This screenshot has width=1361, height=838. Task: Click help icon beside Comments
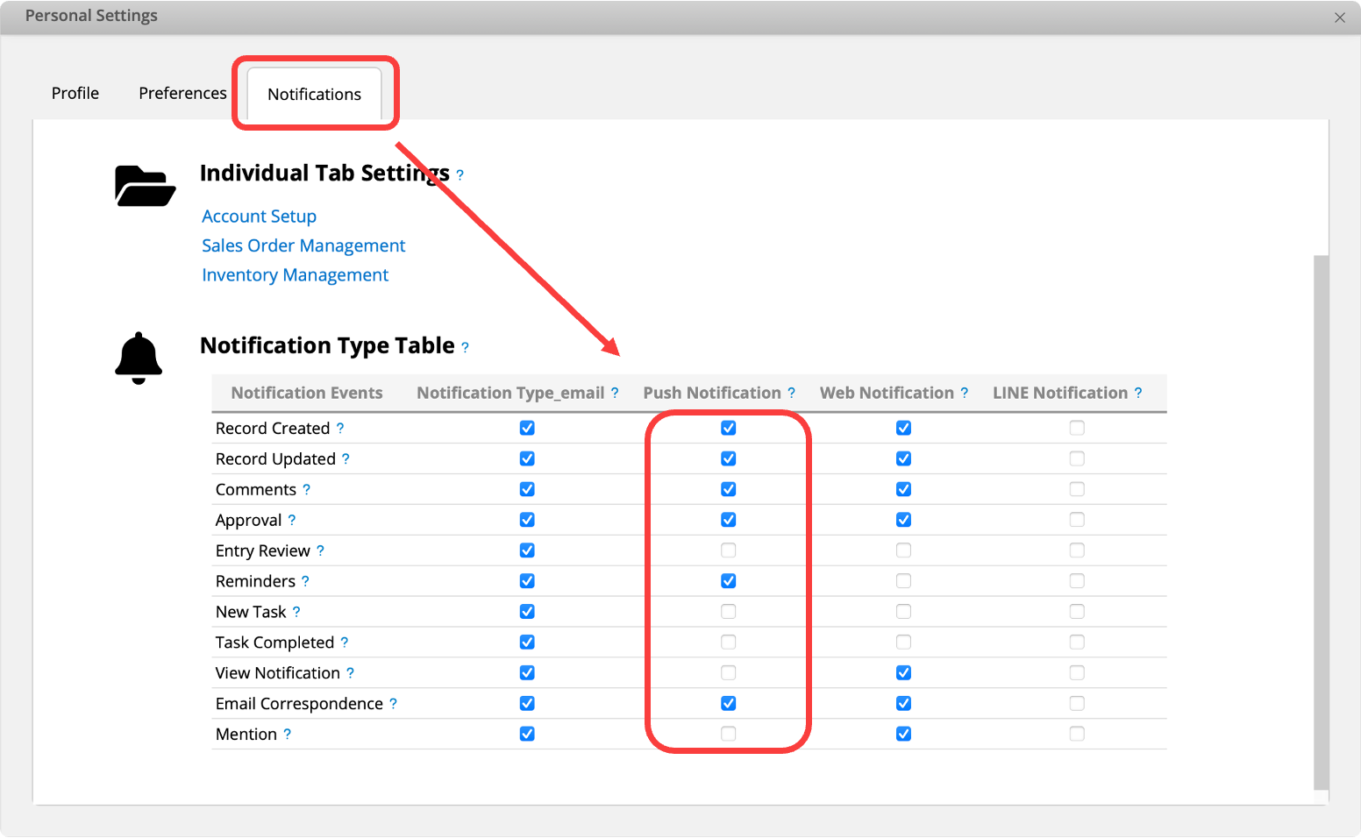pyautogui.click(x=306, y=489)
